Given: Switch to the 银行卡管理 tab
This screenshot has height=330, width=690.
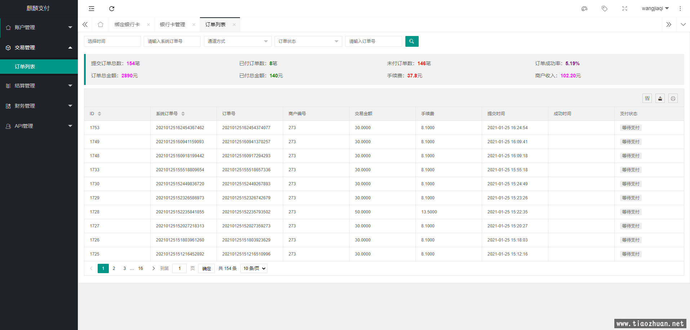Looking at the screenshot, I should [173, 24].
